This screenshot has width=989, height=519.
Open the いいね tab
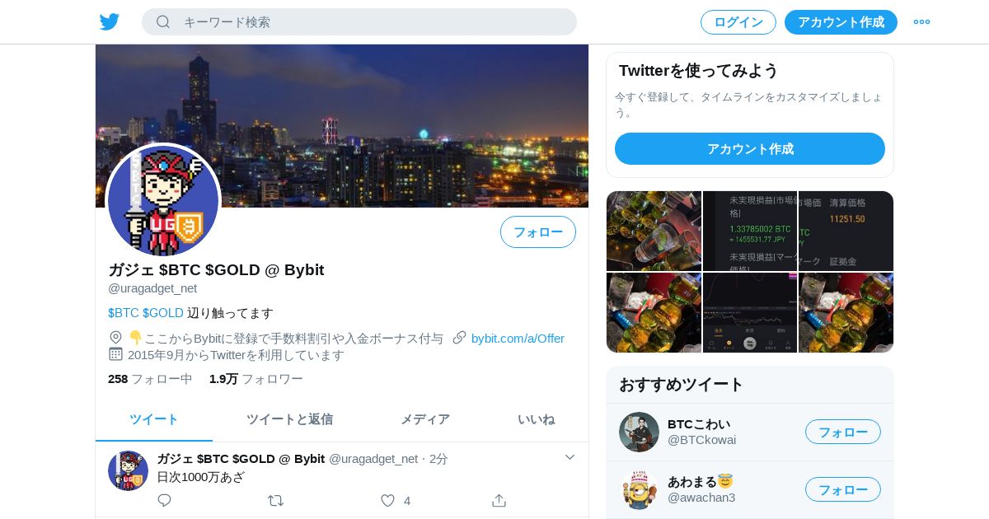[536, 419]
